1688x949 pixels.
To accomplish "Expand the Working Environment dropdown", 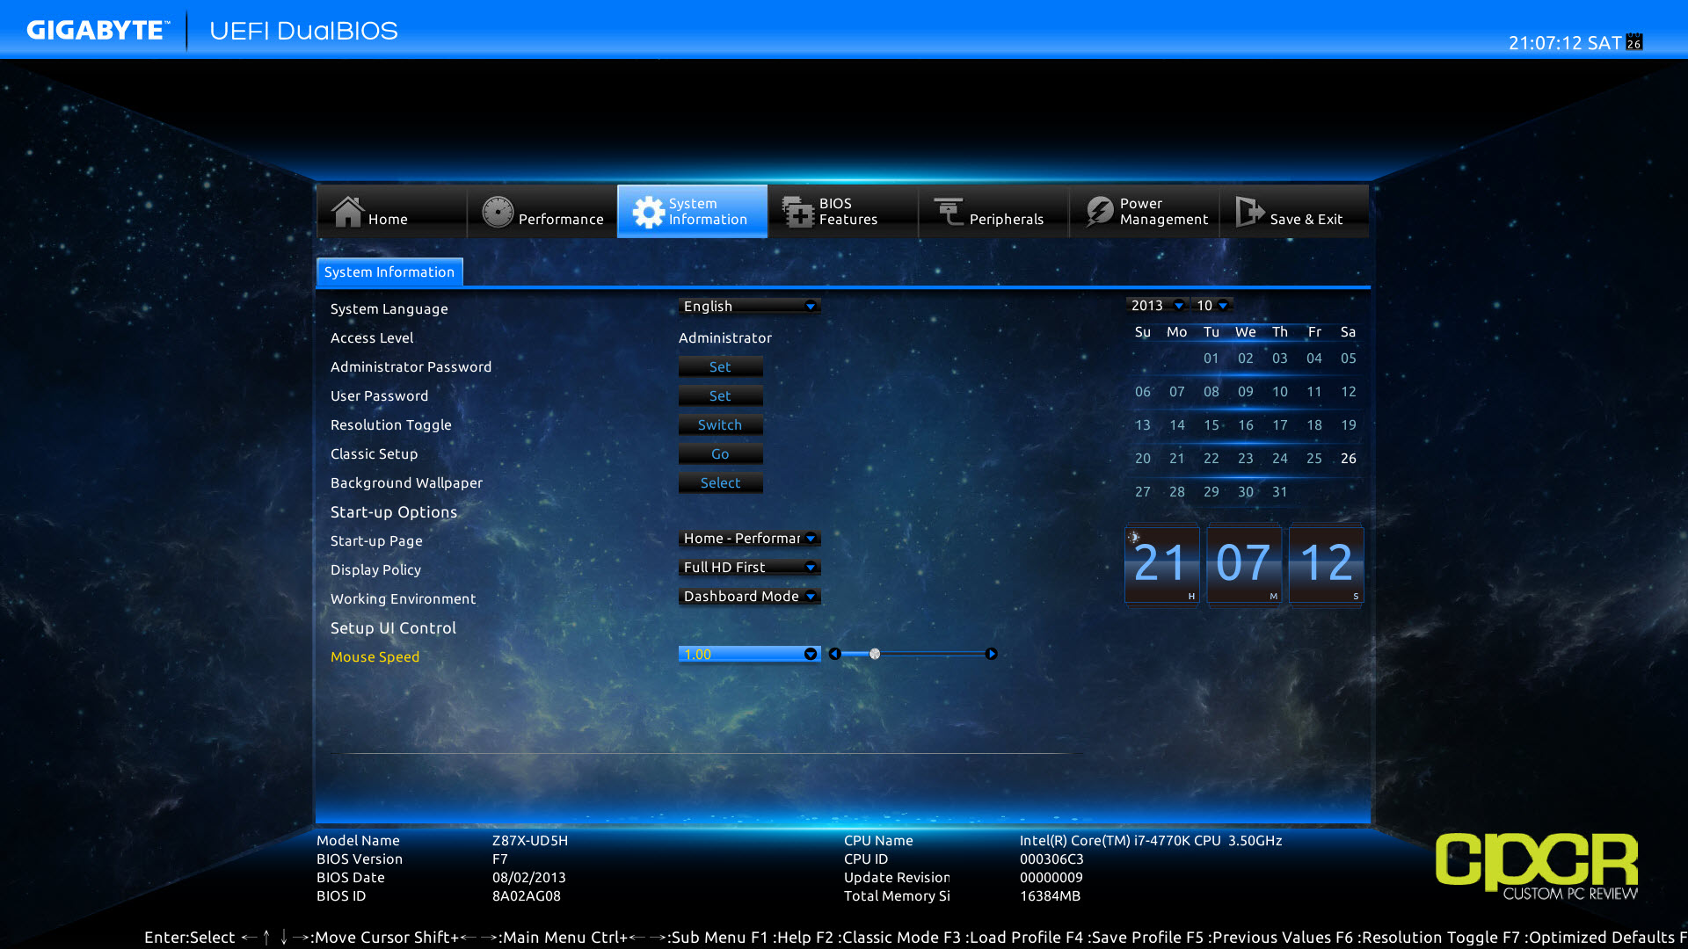I will click(749, 596).
